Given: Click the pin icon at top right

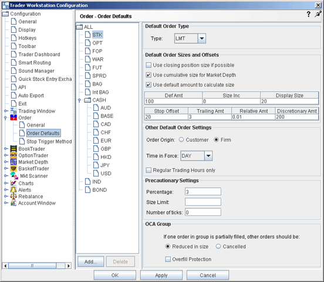Looking at the screenshot, I should click(x=318, y=14).
